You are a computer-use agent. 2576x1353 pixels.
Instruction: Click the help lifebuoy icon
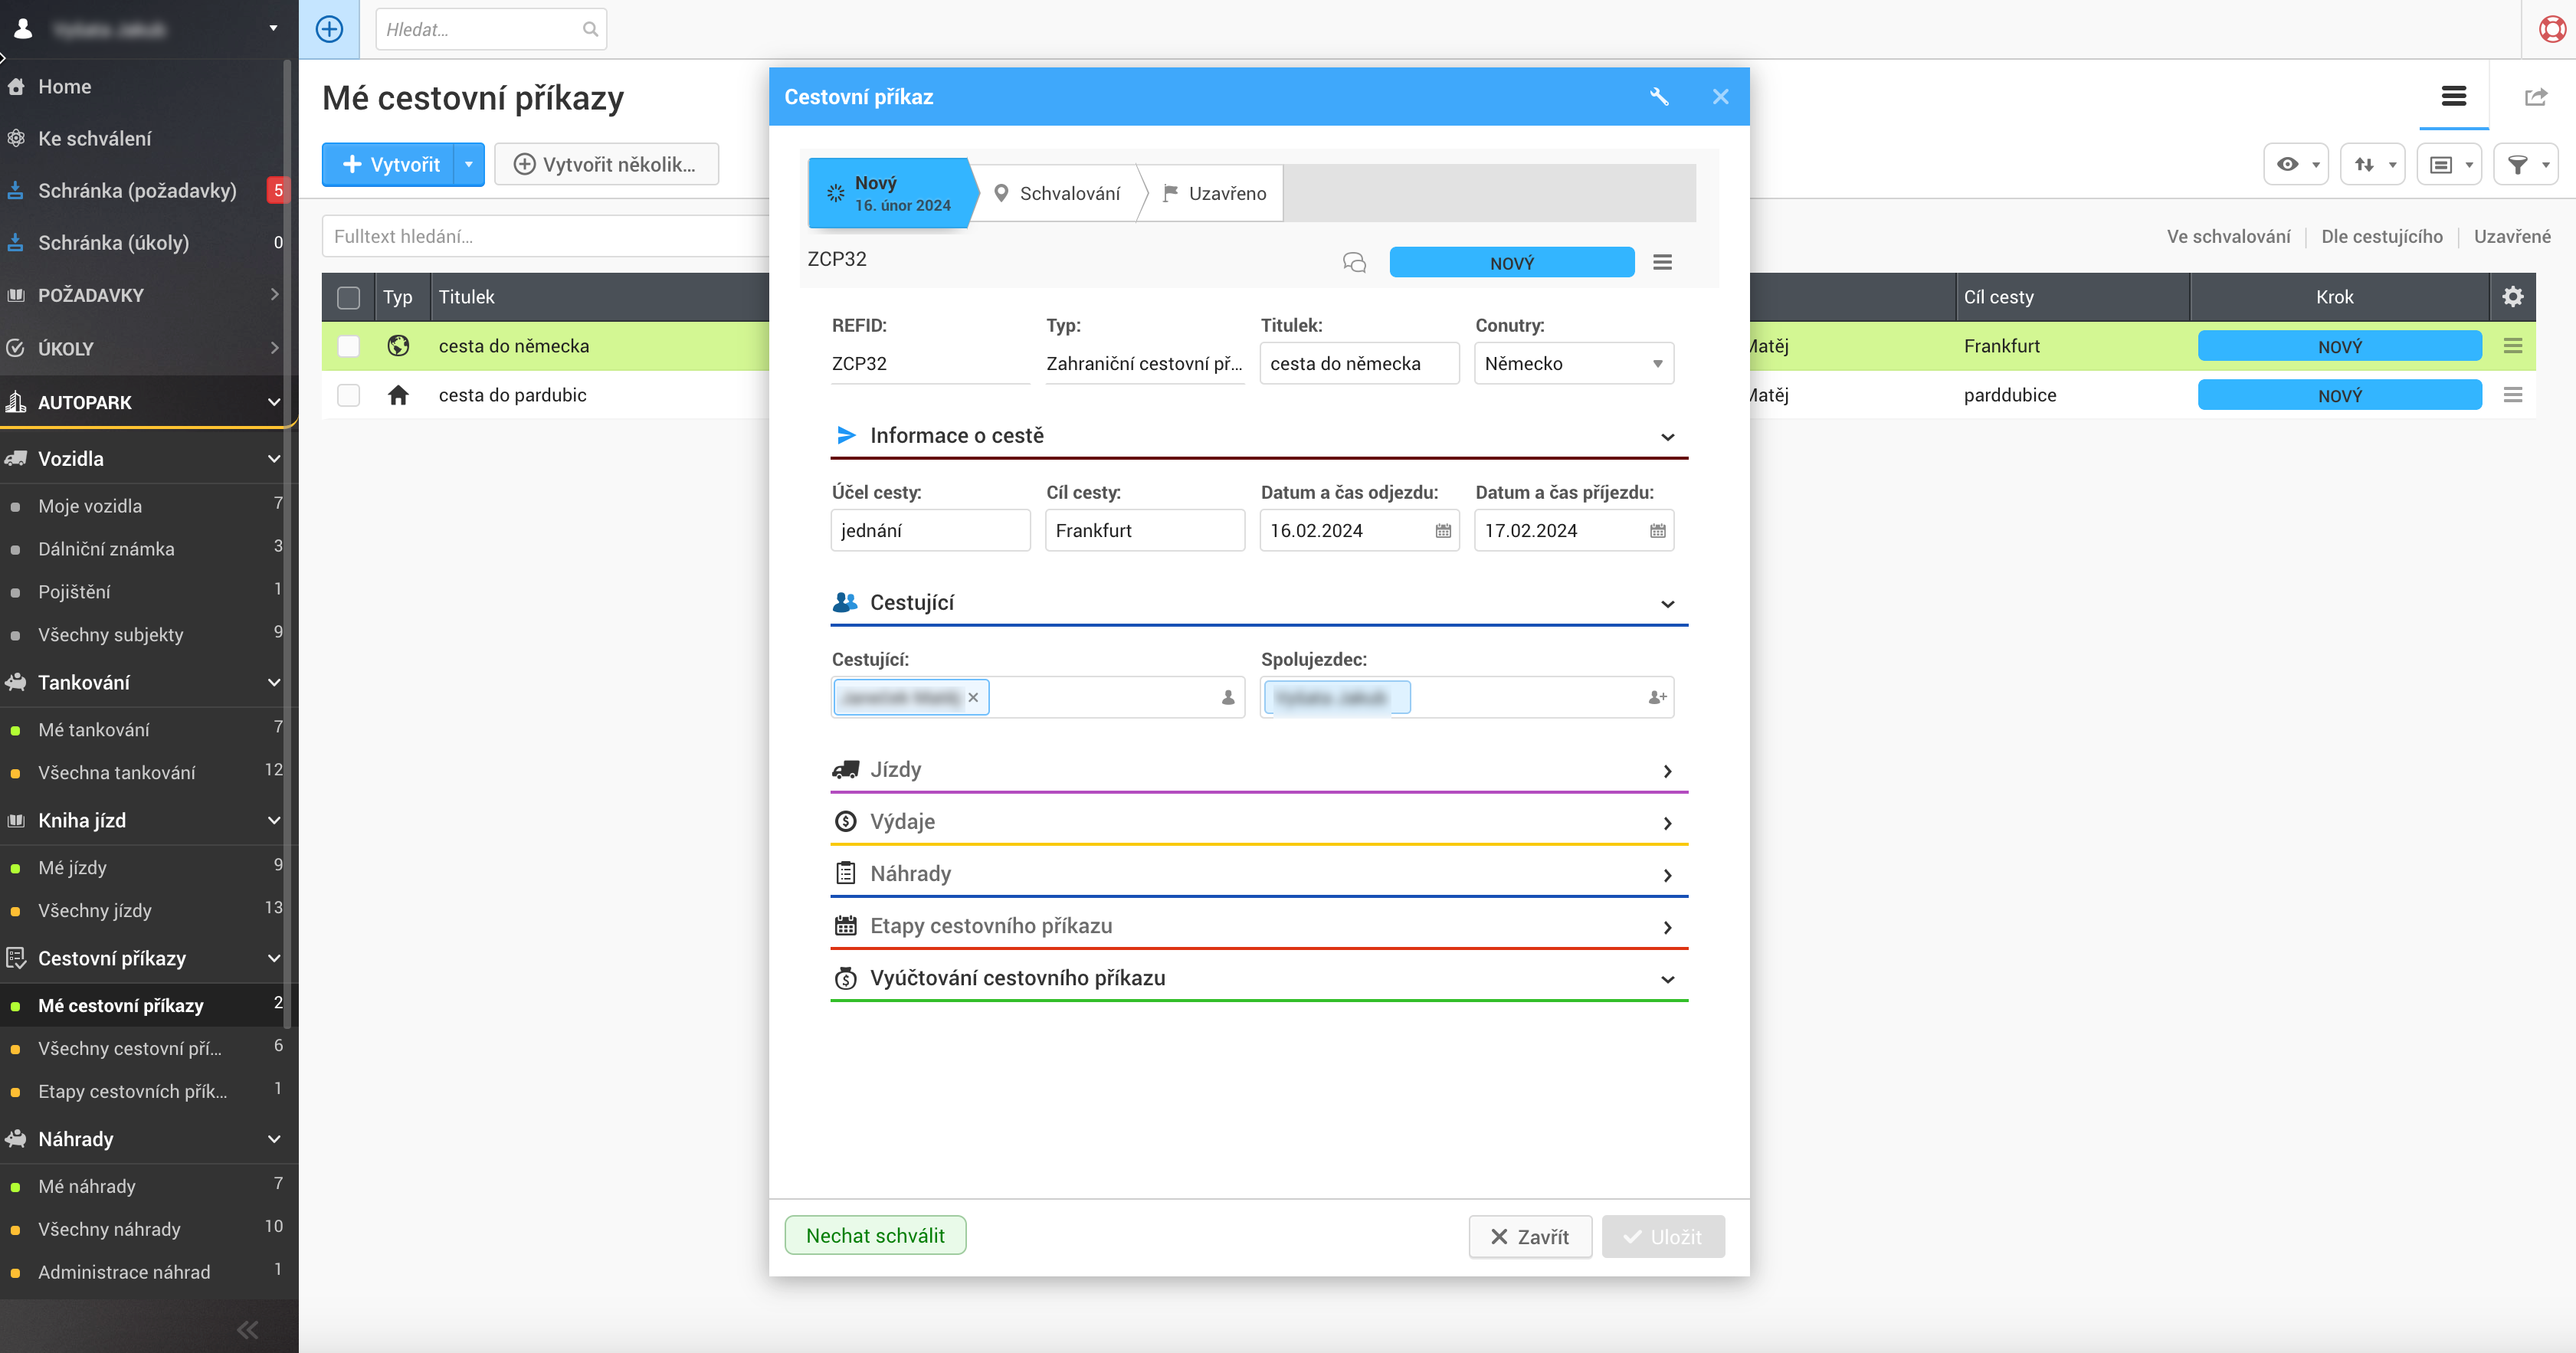pyautogui.click(x=2552, y=29)
